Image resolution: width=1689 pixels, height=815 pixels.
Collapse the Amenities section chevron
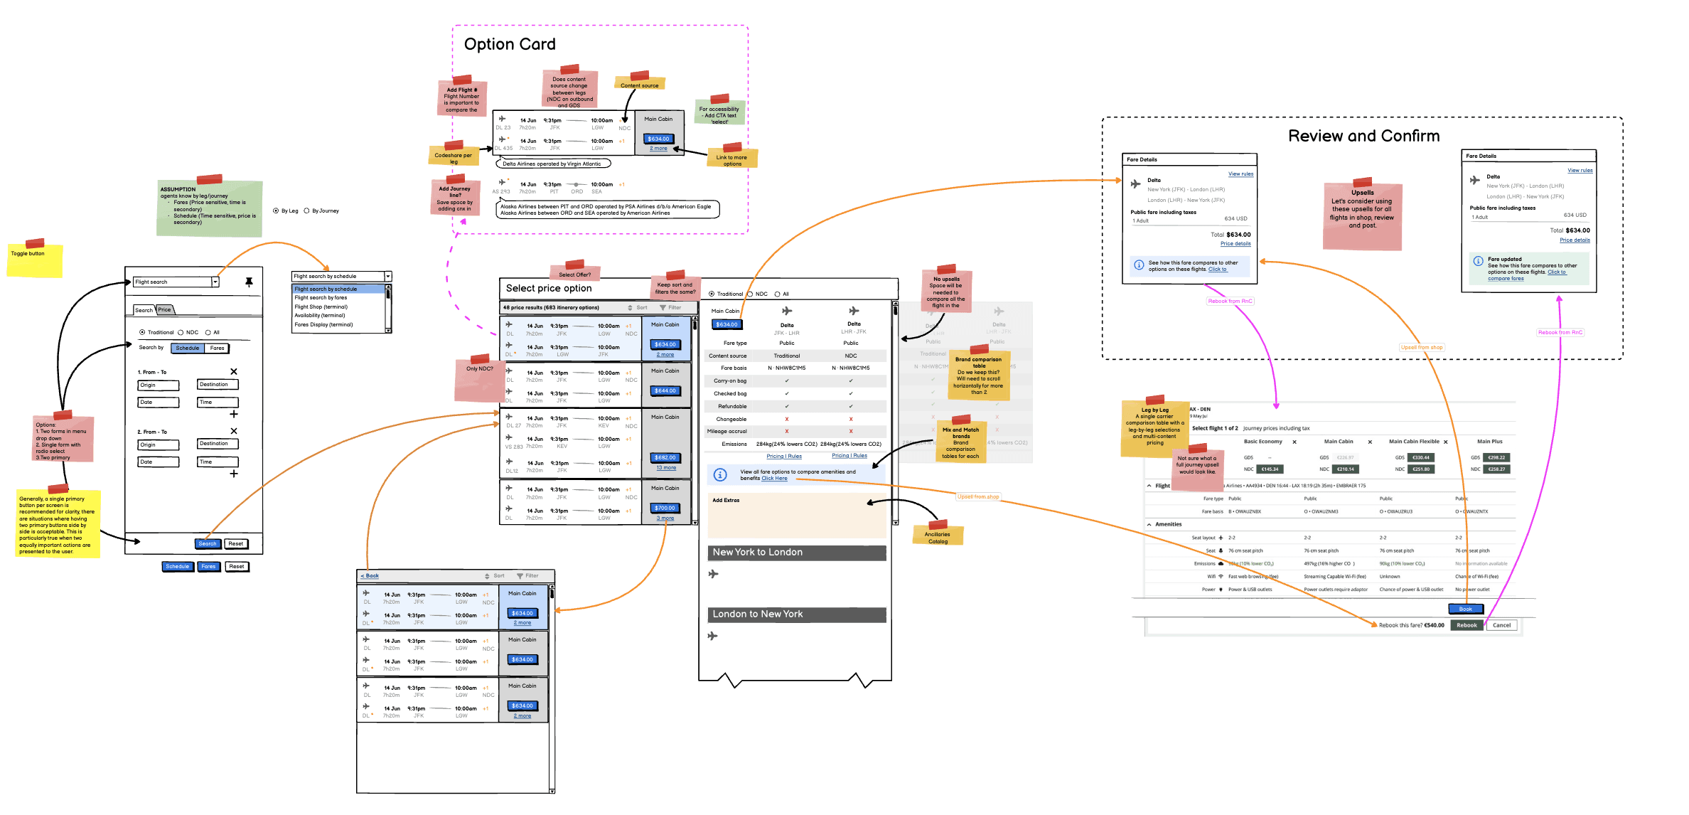click(1149, 525)
